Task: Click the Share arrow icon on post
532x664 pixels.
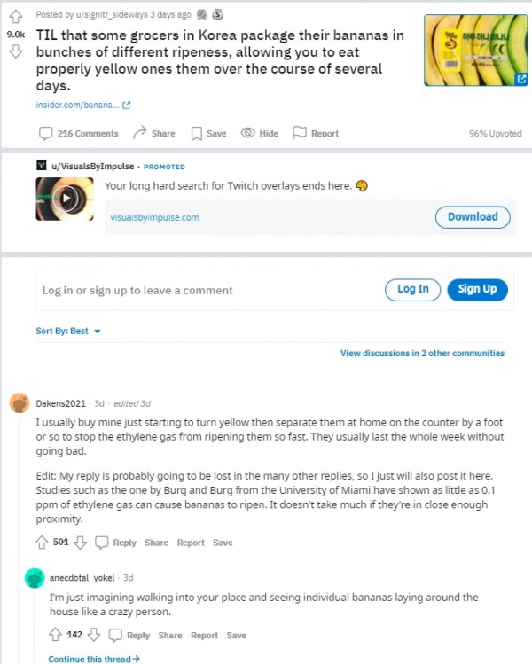Action: click(139, 133)
